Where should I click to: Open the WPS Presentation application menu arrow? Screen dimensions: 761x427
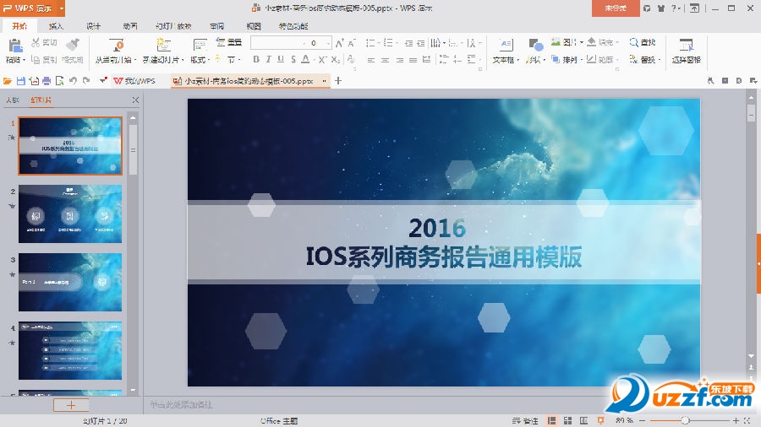[x=61, y=8]
